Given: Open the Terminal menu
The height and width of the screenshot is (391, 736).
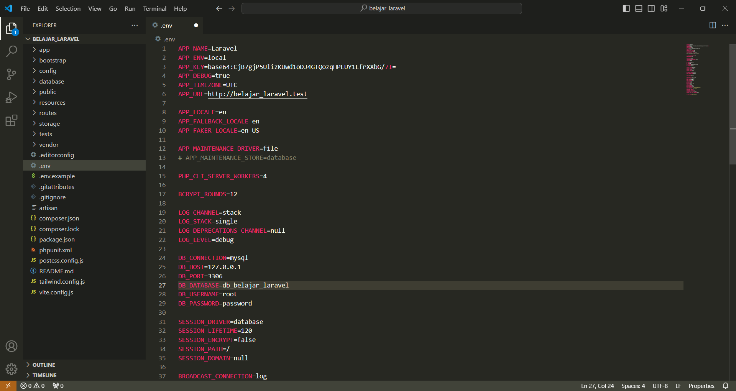Looking at the screenshot, I should pyautogui.click(x=154, y=8).
